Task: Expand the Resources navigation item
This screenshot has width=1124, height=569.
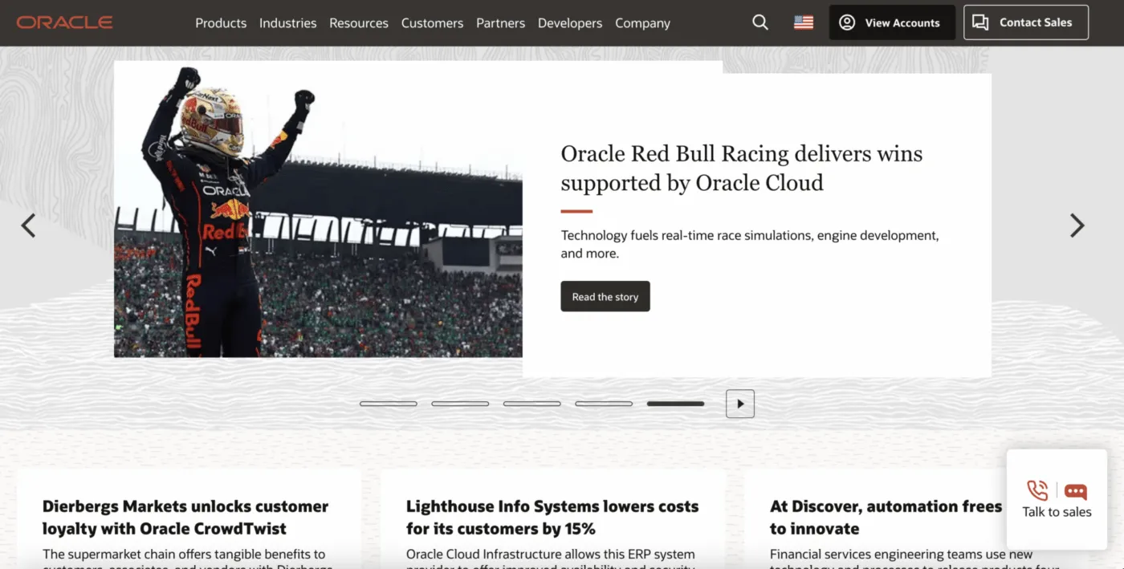Action: [358, 22]
